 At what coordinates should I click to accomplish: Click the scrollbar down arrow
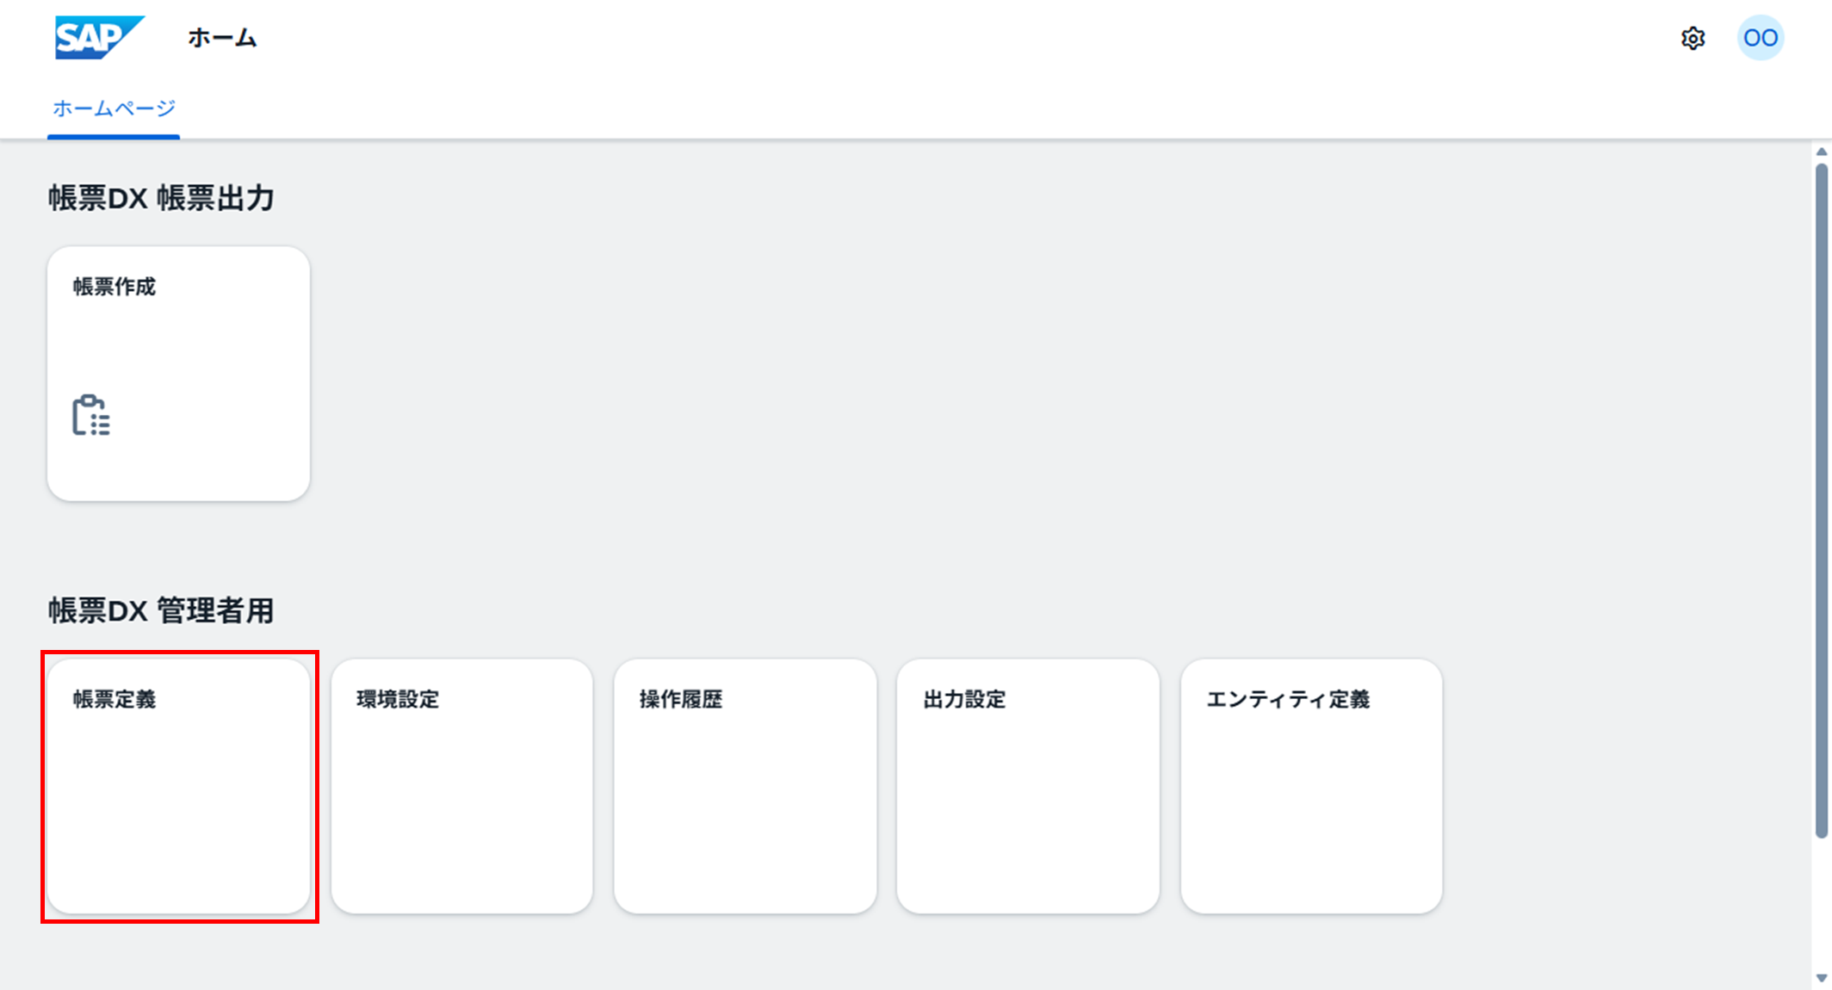[1822, 978]
